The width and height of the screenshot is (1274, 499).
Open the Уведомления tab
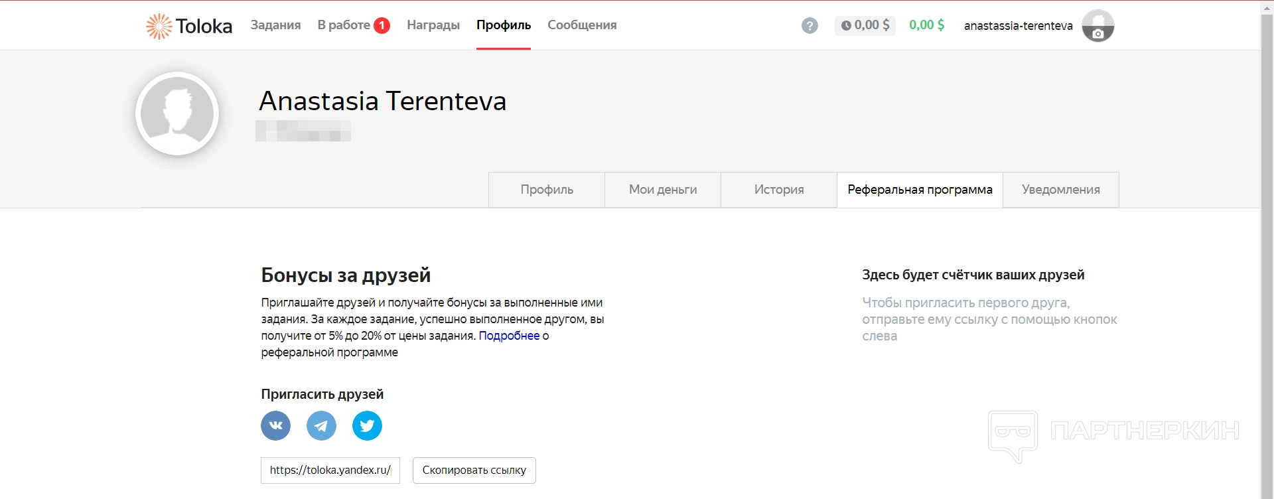1060,190
